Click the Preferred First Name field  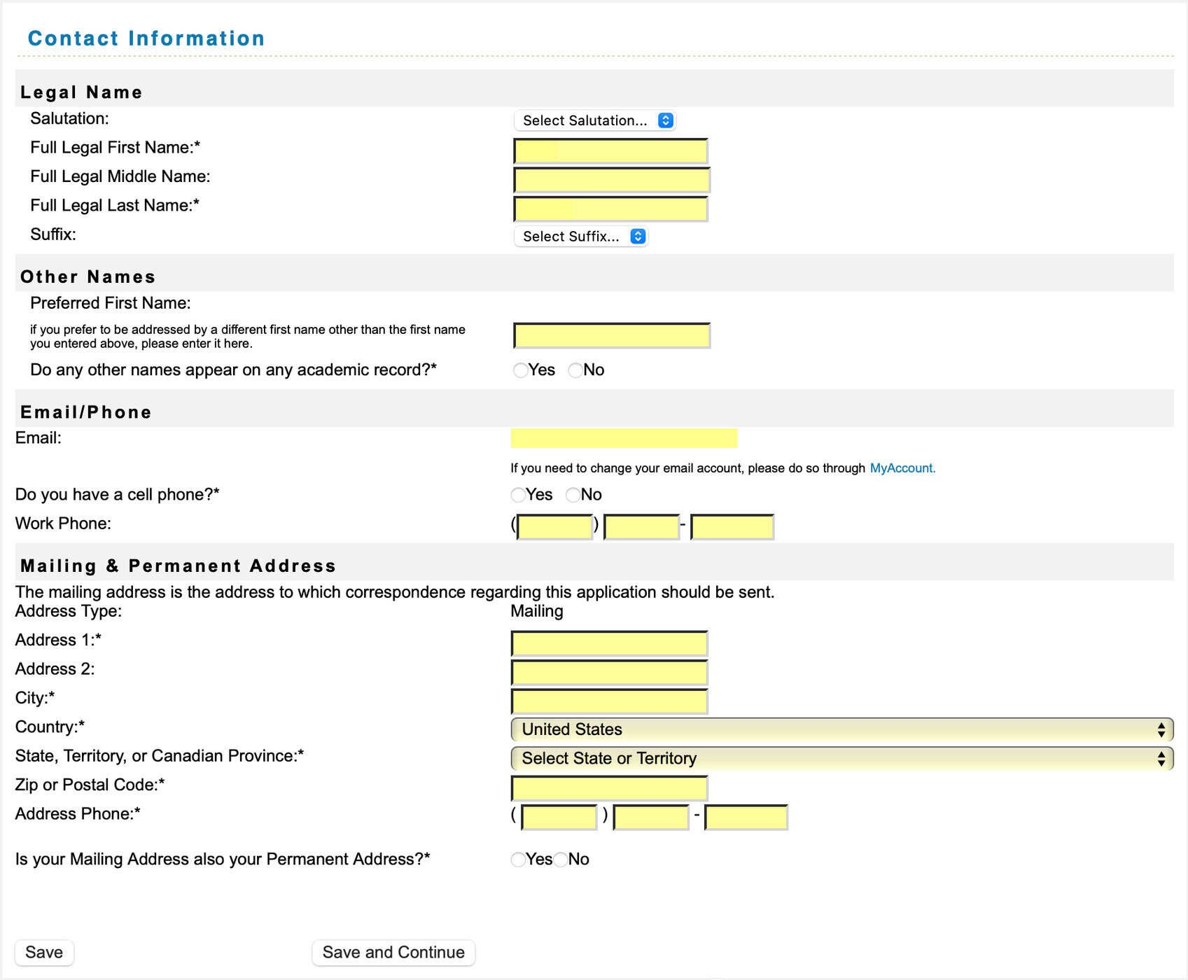610,335
